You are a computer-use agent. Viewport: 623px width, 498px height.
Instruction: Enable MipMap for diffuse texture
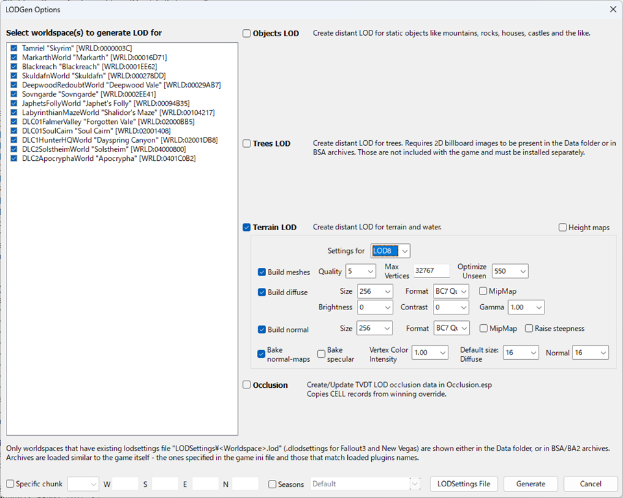tap(483, 291)
